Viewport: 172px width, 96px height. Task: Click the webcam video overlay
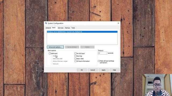coord(157,85)
